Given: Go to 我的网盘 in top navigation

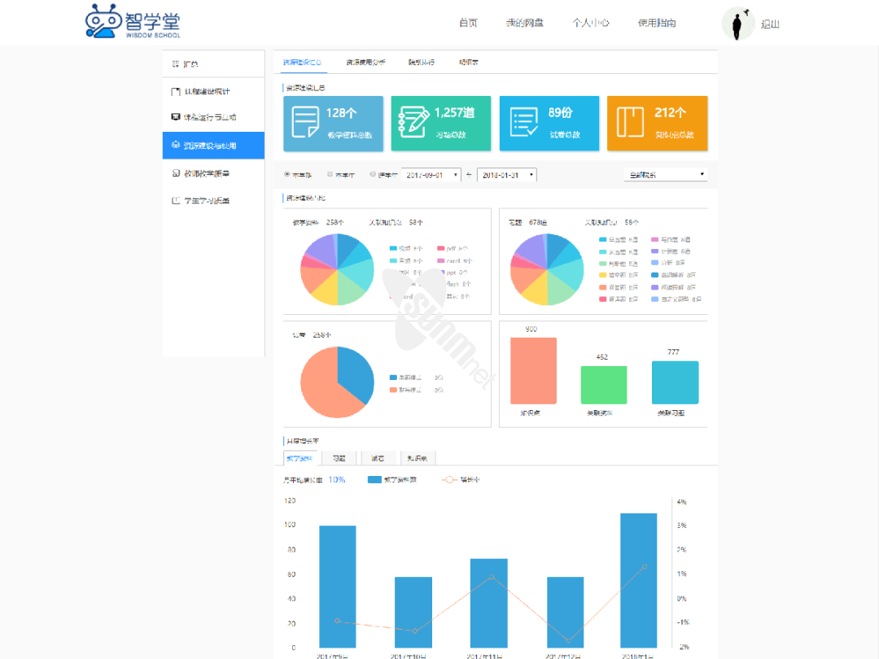Looking at the screenshot, I should click(x=524, y=24).
